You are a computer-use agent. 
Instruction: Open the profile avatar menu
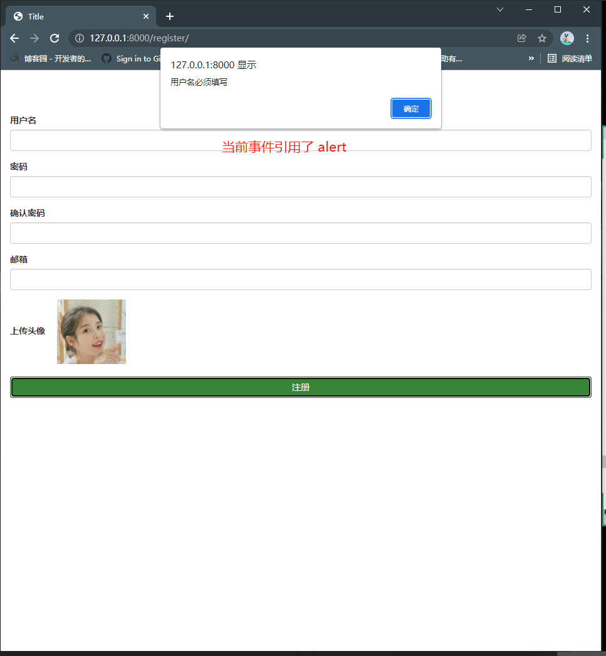coord(567,38)
